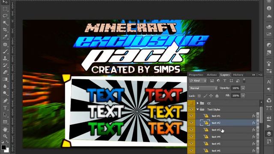Select the Dodge tool

(5, 93)
